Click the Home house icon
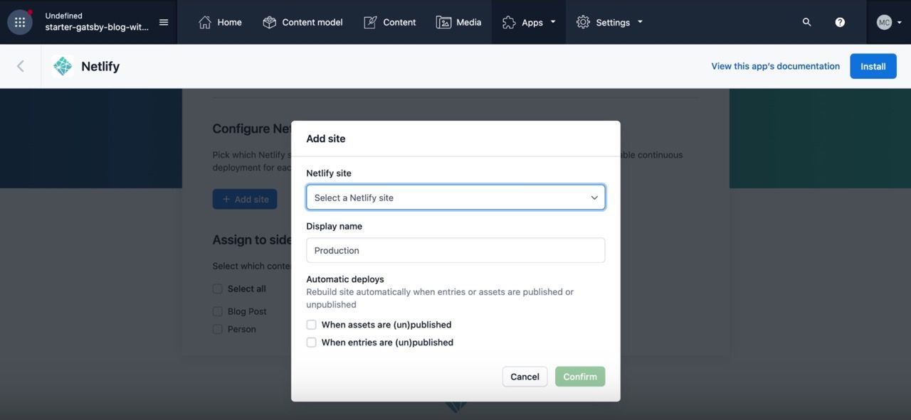Screen dimensions: 911x420 (205, 22)
